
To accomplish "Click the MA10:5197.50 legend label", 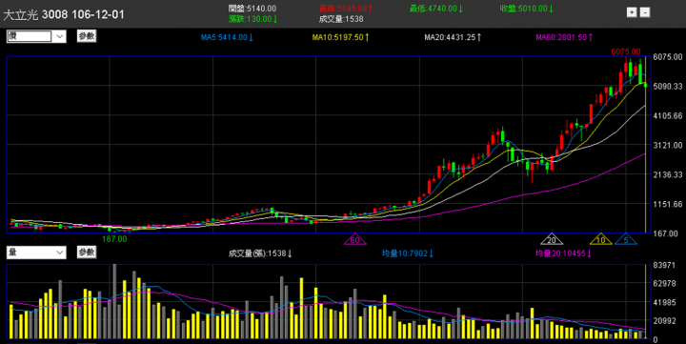I will tap(340, 37).
